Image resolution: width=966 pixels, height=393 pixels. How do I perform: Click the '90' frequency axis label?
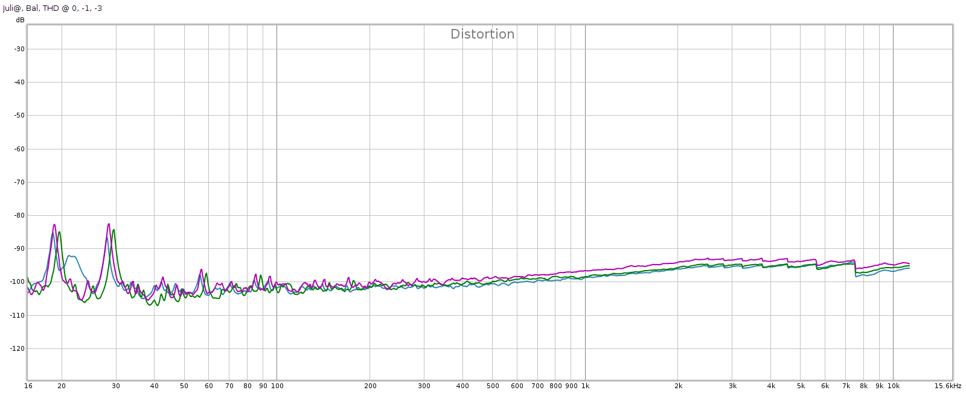pos(263,386)
